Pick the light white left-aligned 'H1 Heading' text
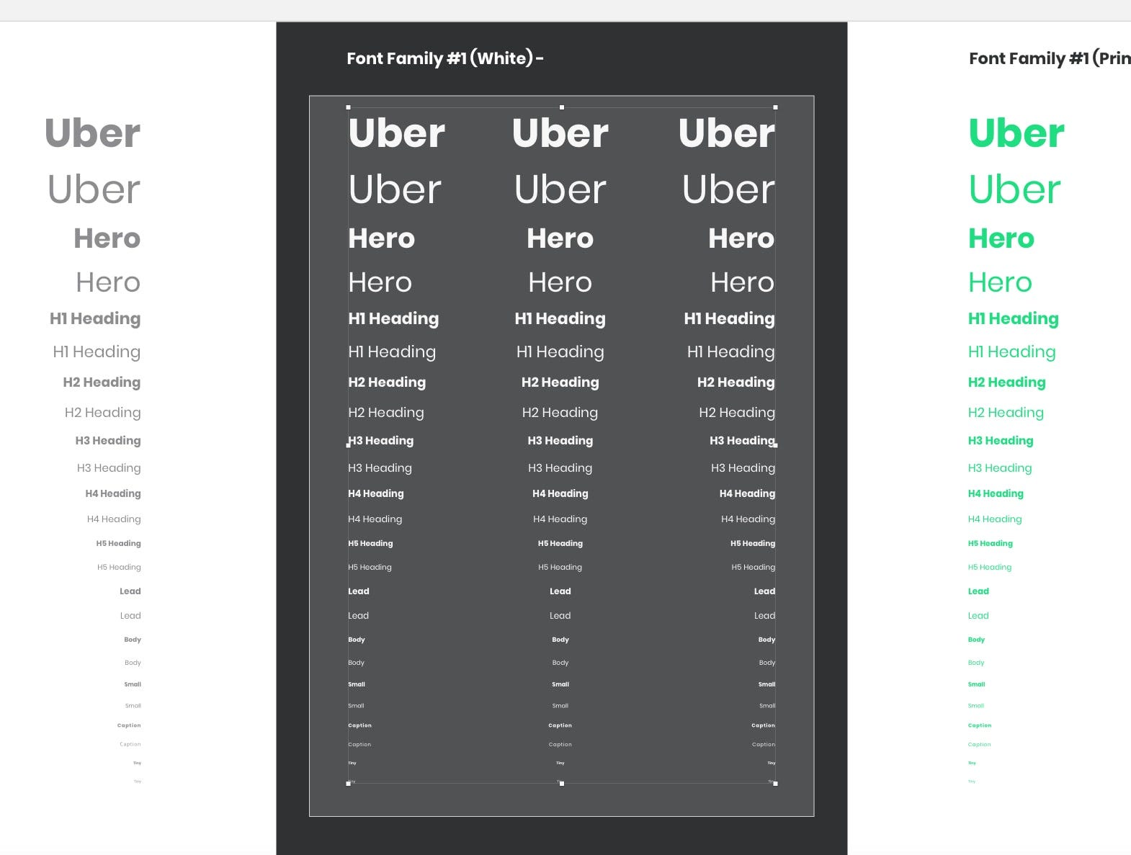The height and width of the screenshot is (855, 1131). pos(392,352)
